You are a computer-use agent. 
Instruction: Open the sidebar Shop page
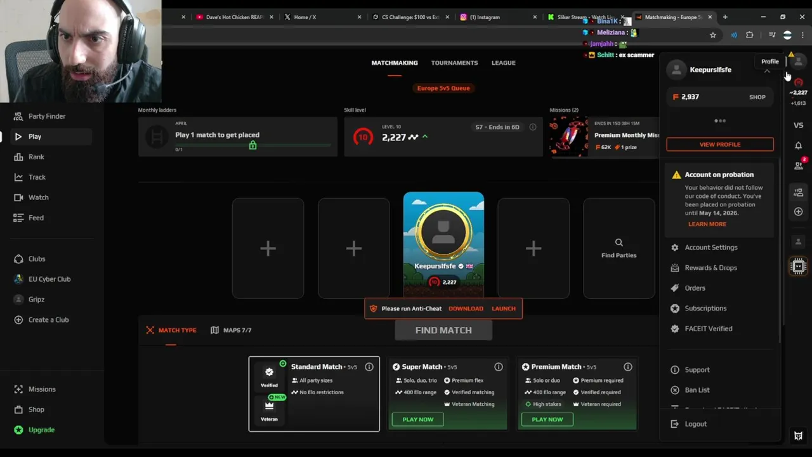(x=36, y=409)
